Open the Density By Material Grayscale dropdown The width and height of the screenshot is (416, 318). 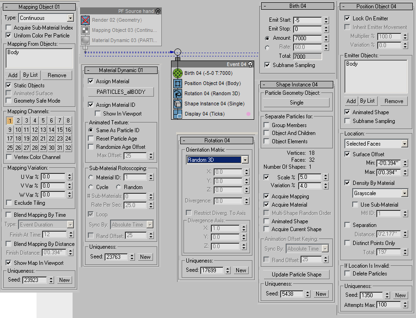(404, 193)
